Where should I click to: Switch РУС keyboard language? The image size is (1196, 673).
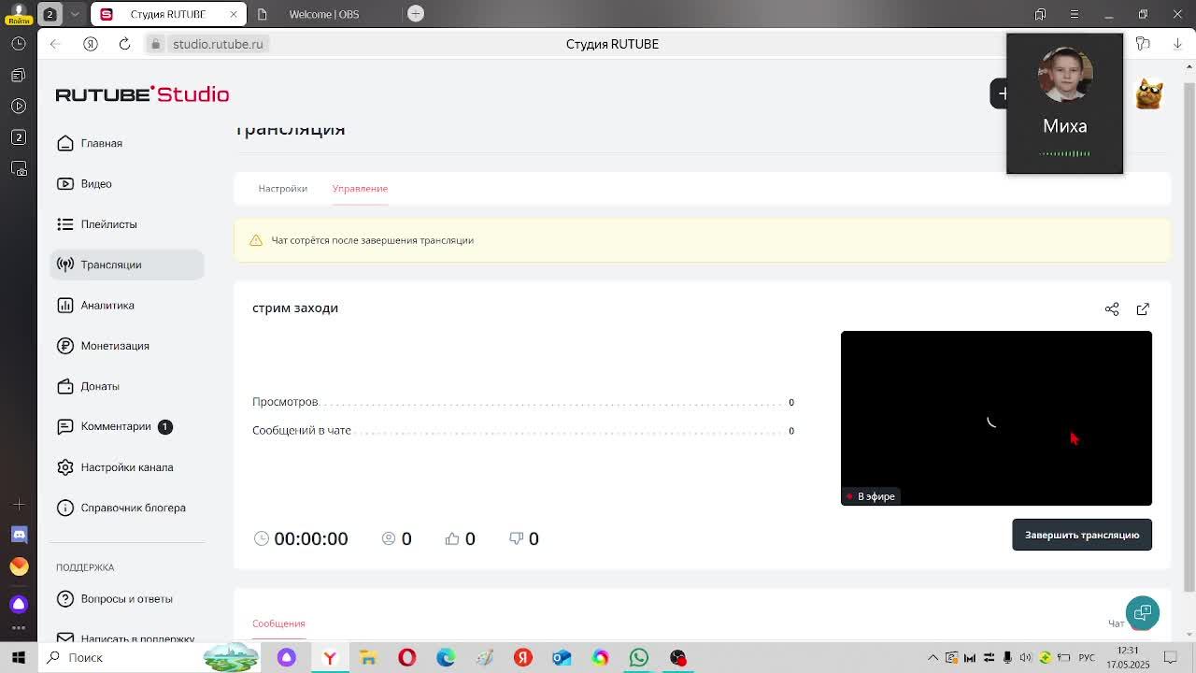click(x=1087, y=657)
